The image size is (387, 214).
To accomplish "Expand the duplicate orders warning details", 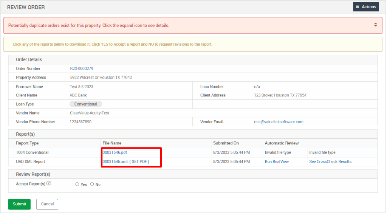I will (375, 25).
